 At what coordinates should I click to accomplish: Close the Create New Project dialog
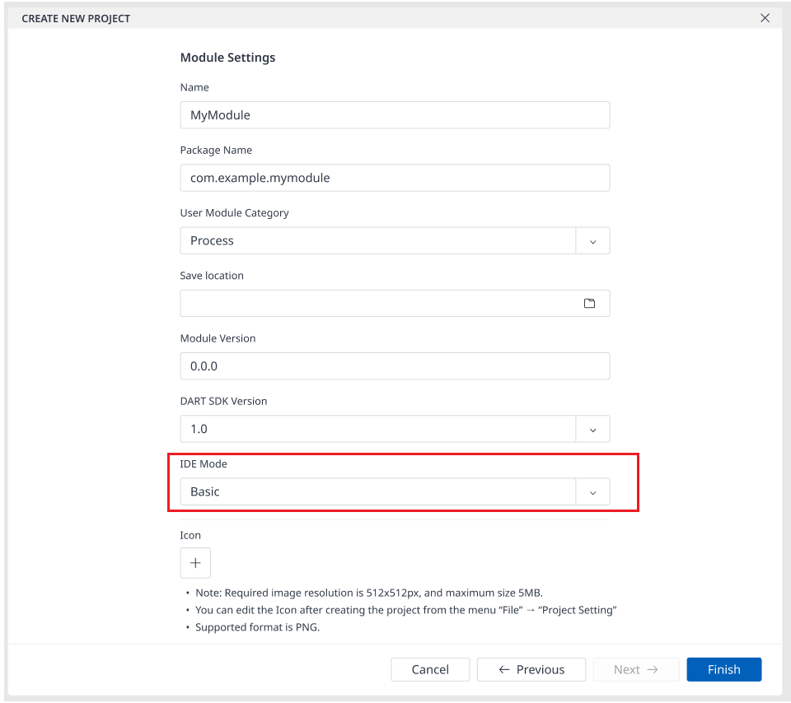point(765,18)
